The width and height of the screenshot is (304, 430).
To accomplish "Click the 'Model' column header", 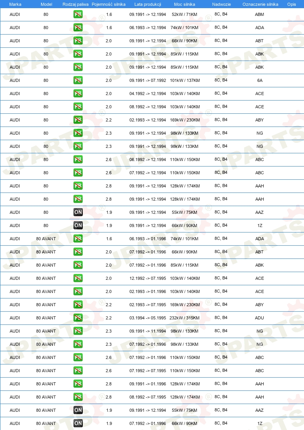I will (46, 4).
